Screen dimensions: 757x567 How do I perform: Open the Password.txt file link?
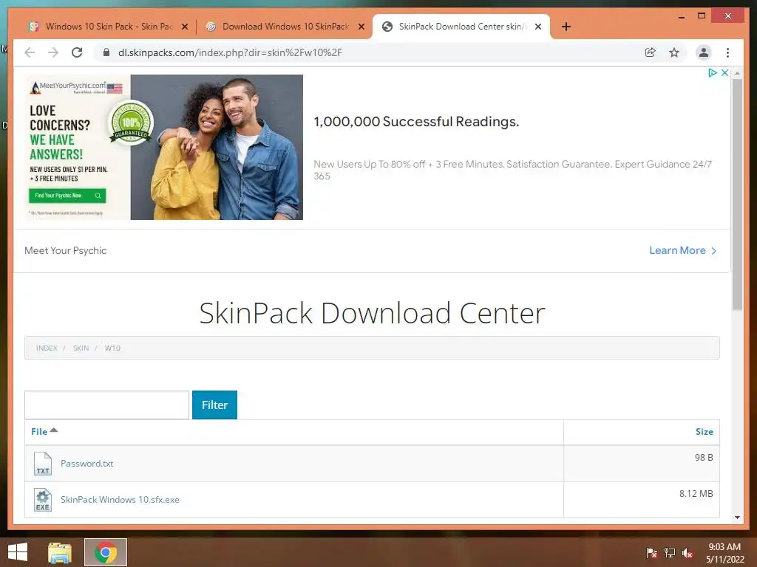[x=87, y=464]
